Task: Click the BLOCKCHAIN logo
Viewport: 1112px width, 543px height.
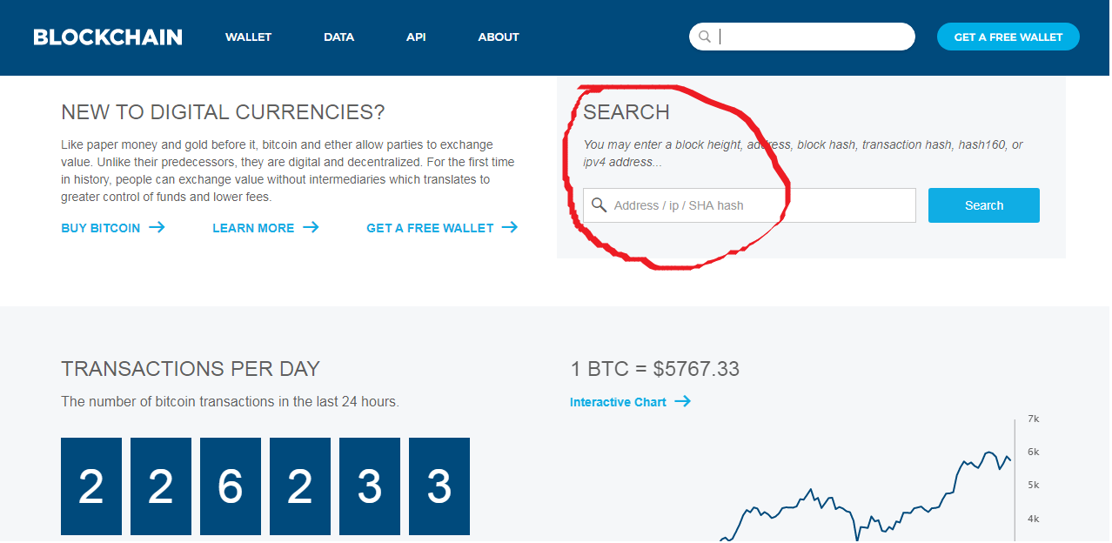Action: click(x=108, y=37)
